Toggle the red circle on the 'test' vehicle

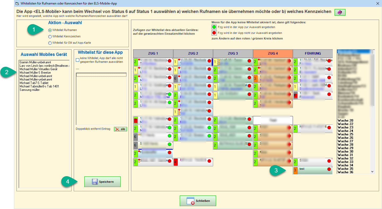coord(329,169)
